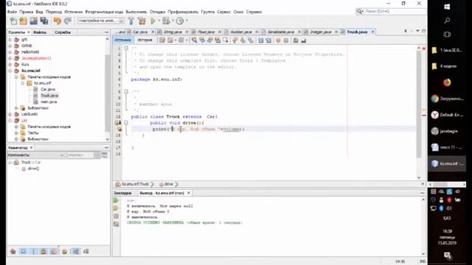
Task: Open Yandex browser in the taskbar
Action: tap(447, 115)
